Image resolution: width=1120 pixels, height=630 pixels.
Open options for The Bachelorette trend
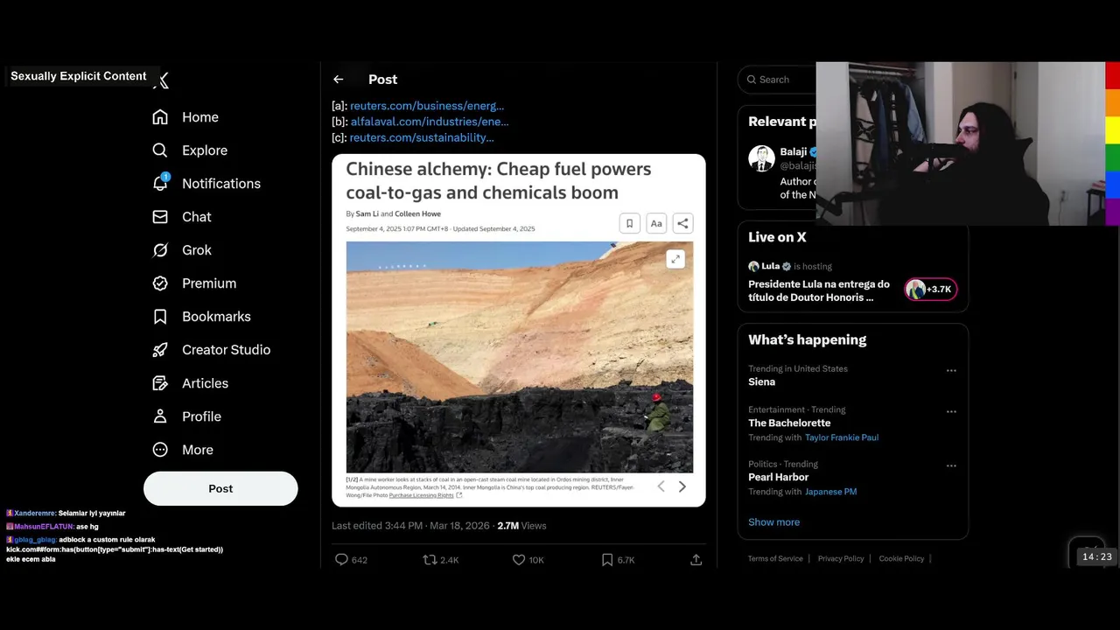[x=951, y=412]
